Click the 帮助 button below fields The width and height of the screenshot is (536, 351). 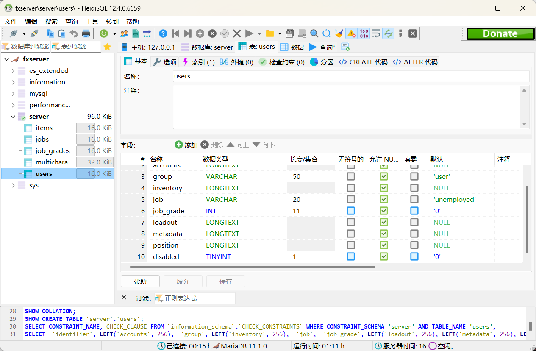[x=140, y=281]
